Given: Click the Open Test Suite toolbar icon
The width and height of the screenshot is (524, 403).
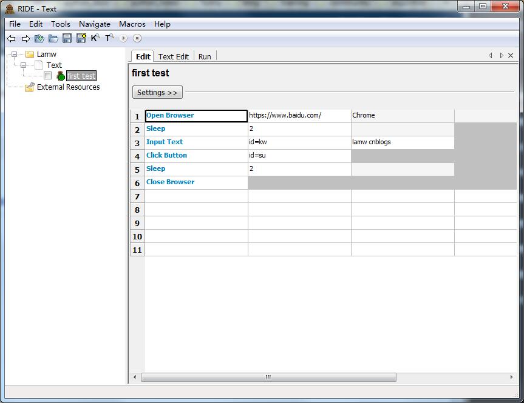Looking at the screenshot, I should pos(39,38).
